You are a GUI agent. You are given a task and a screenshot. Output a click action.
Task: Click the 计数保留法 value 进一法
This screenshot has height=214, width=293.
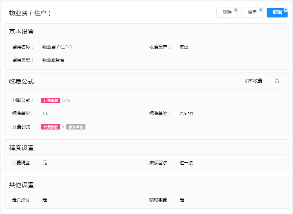pyautogui.click(x=186, y=163)
